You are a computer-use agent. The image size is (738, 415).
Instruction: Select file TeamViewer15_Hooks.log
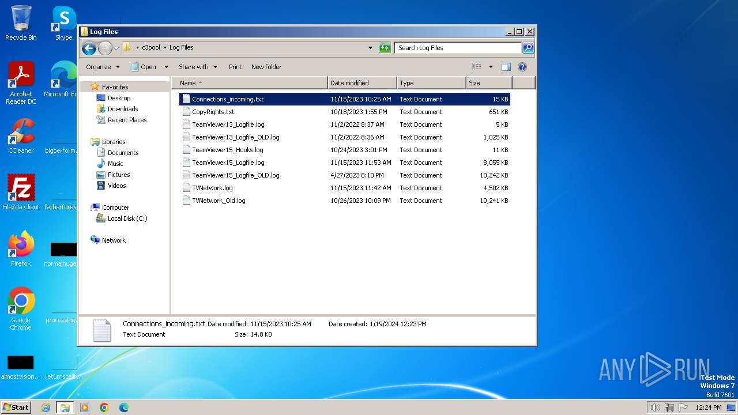point(345,150)
